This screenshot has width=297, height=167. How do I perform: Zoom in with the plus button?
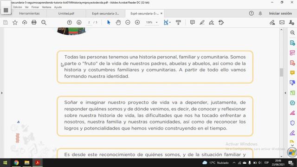click(x=137, y=22)
